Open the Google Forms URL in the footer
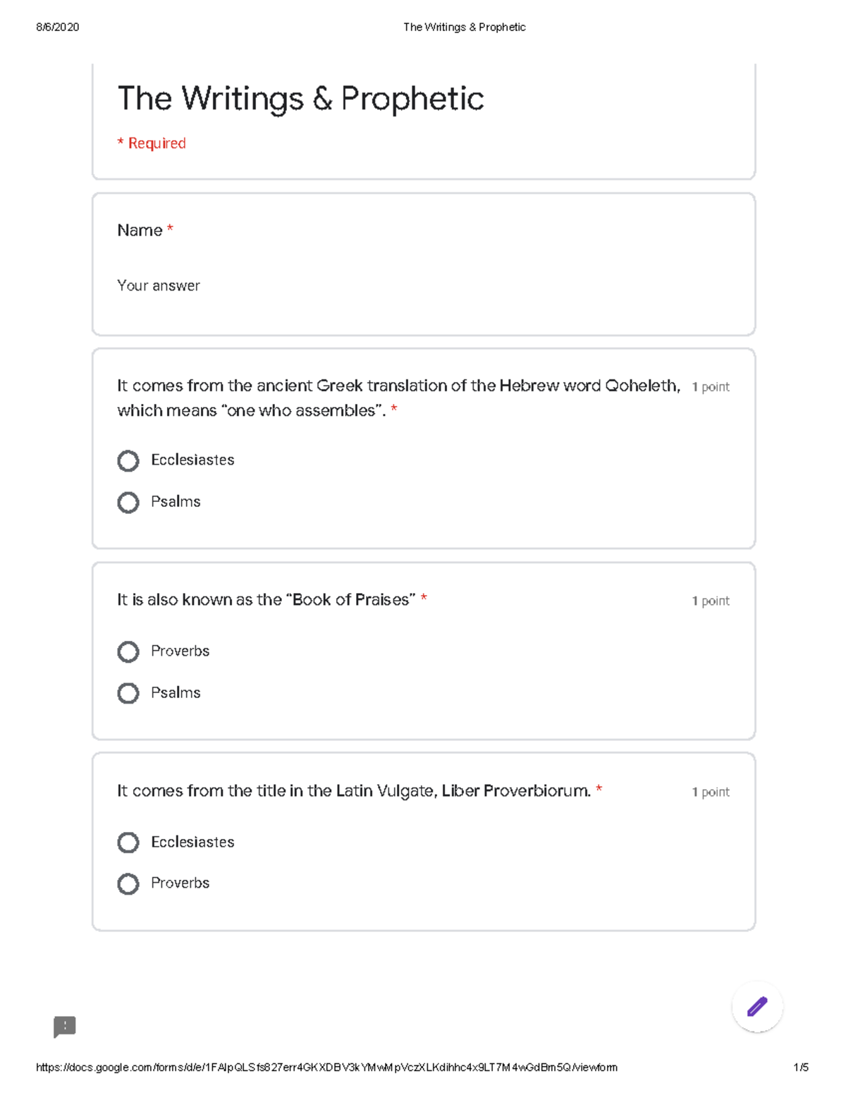 click(326, 1068)
